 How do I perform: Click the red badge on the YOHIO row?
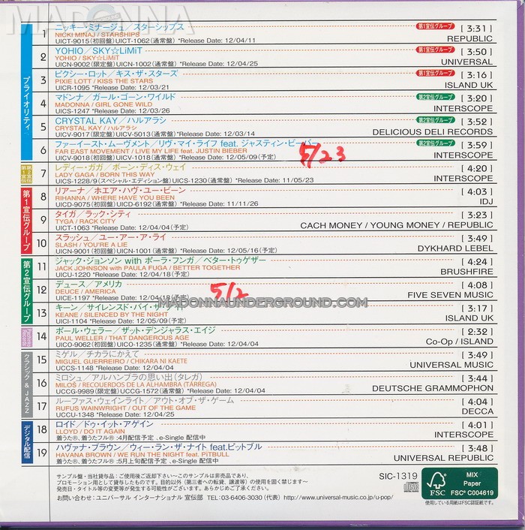point(433,50)
